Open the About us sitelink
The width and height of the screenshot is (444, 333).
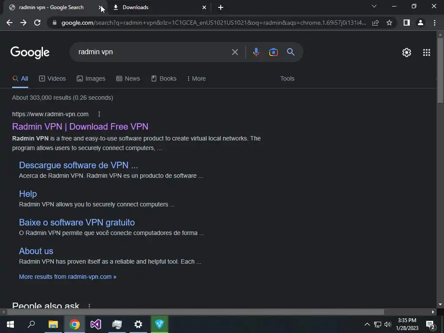coord(36,251)
